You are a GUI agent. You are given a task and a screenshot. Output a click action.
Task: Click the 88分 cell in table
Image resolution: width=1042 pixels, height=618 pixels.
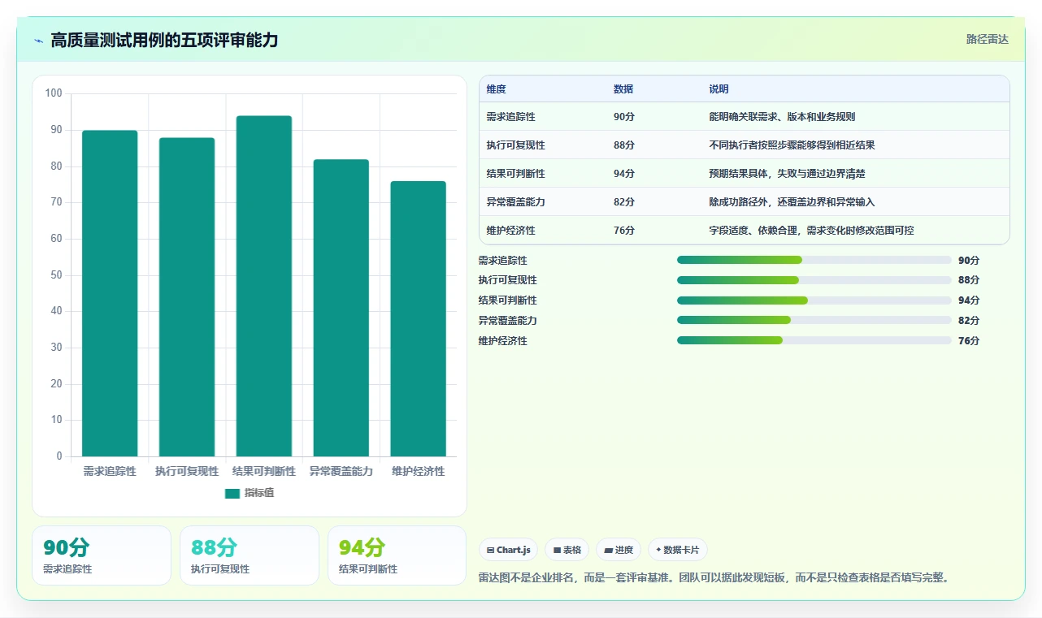point(623,145)
